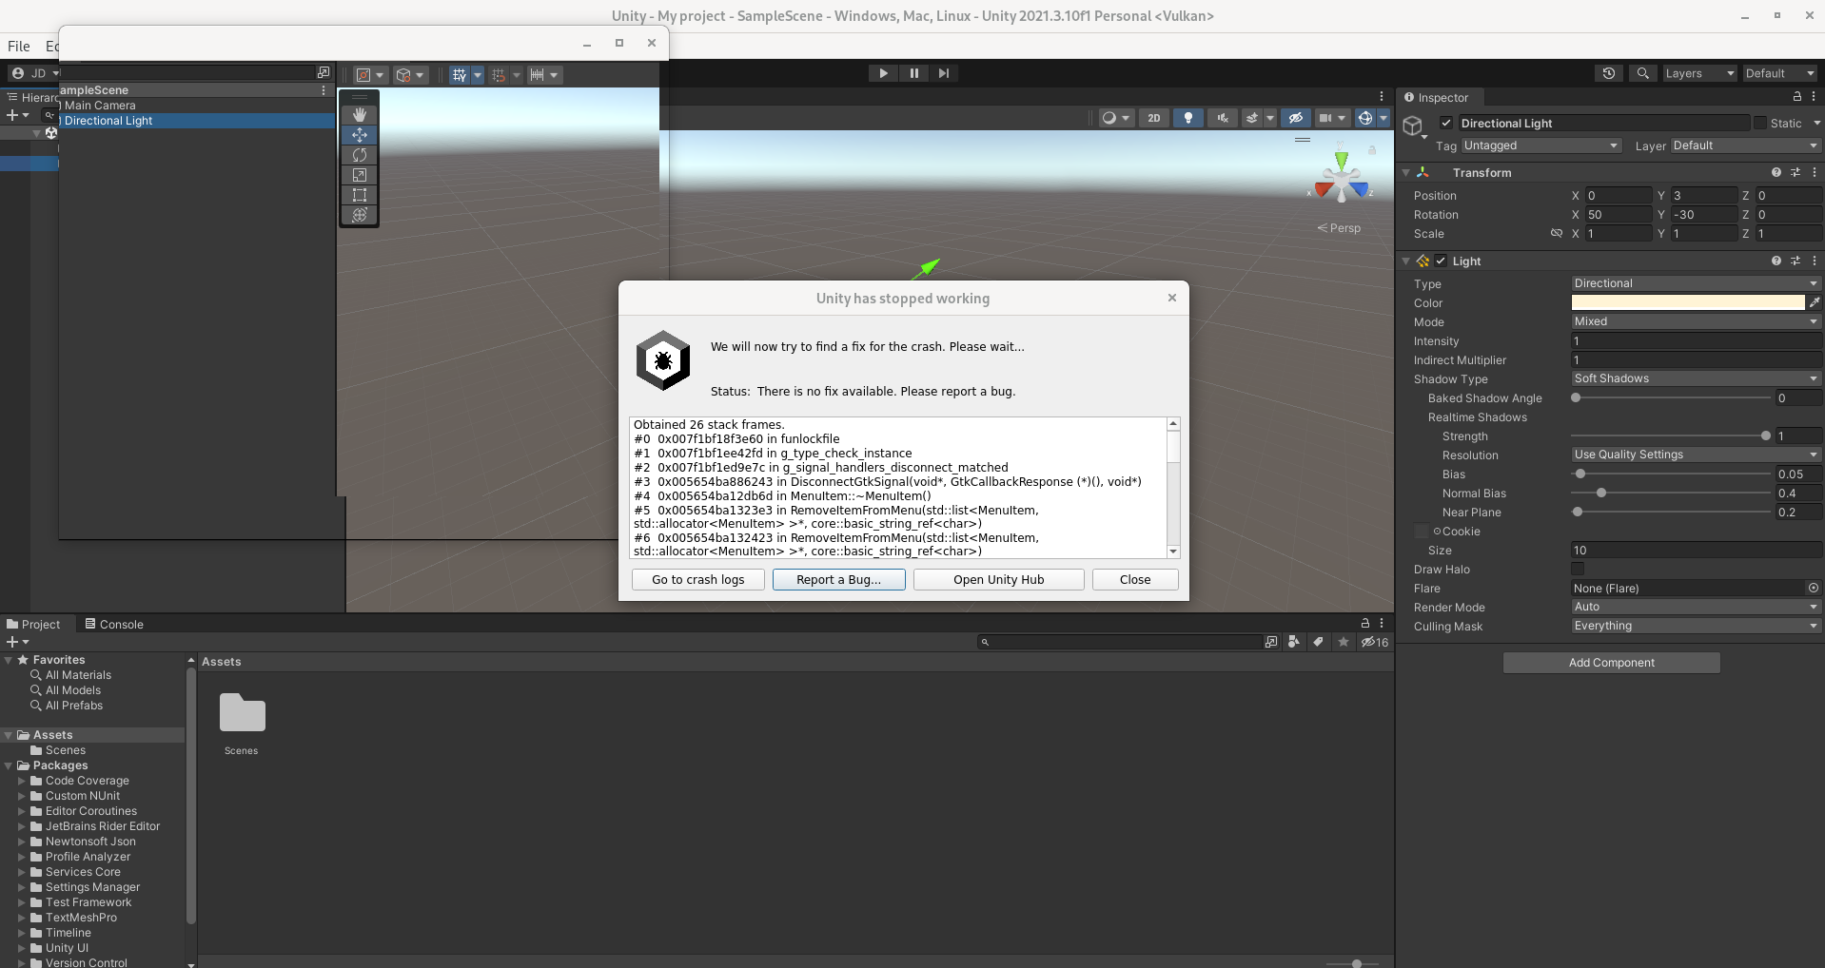Viewport: 1825px width, 968px height.
Task: Select the Hand view tool
Action: coord(360,115)
